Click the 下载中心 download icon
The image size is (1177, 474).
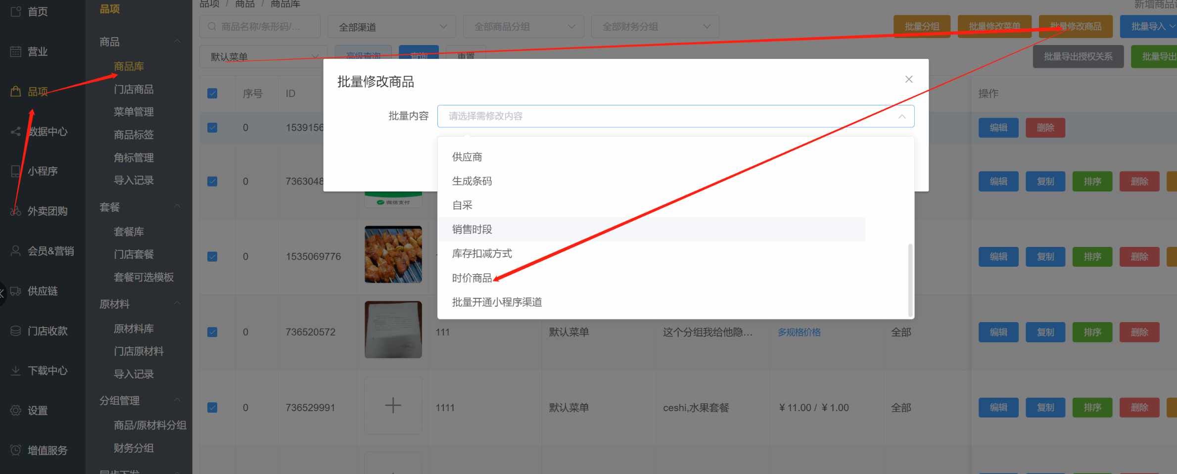[x=16, y=371]
